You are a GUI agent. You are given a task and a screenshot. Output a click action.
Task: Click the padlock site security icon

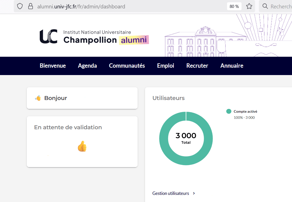coord(31,6)
